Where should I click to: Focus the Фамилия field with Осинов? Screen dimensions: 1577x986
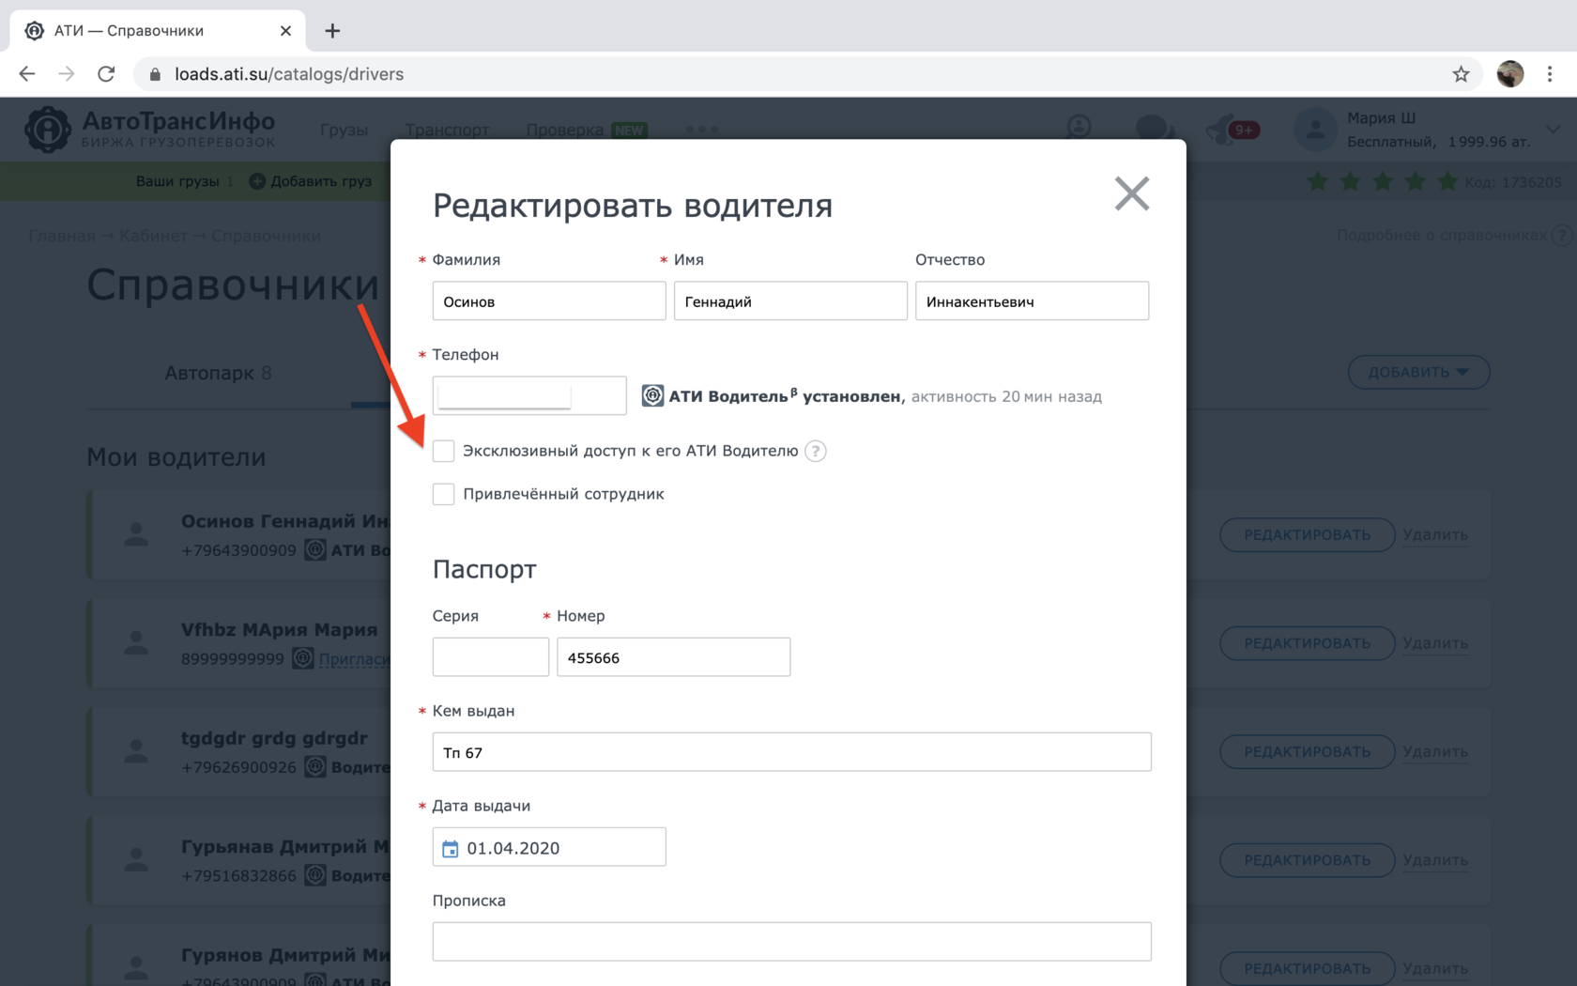[549, 301]
